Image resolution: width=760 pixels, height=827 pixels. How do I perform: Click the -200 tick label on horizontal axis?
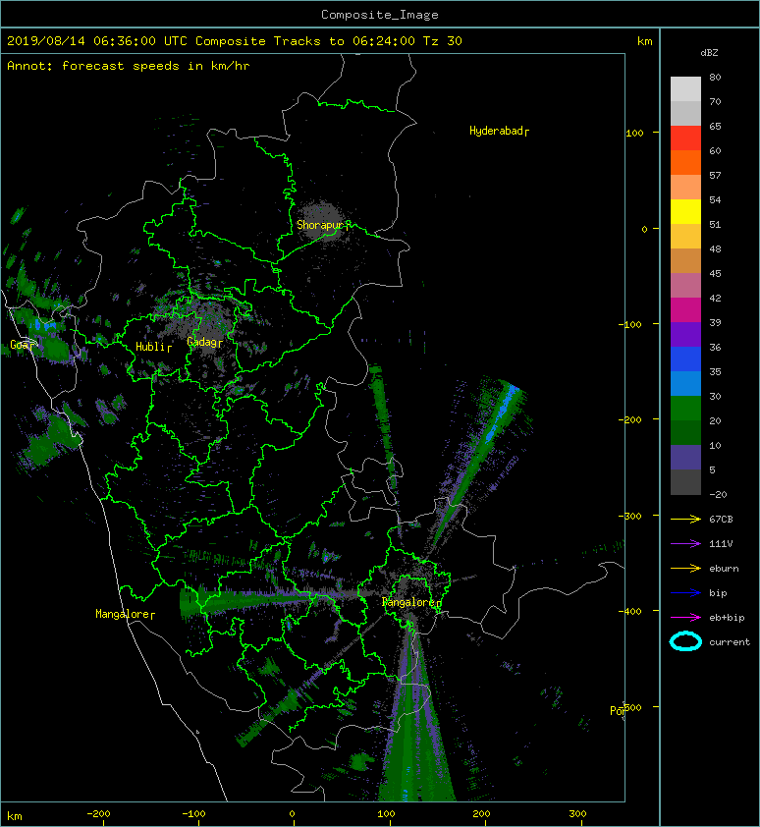point(98,814)
